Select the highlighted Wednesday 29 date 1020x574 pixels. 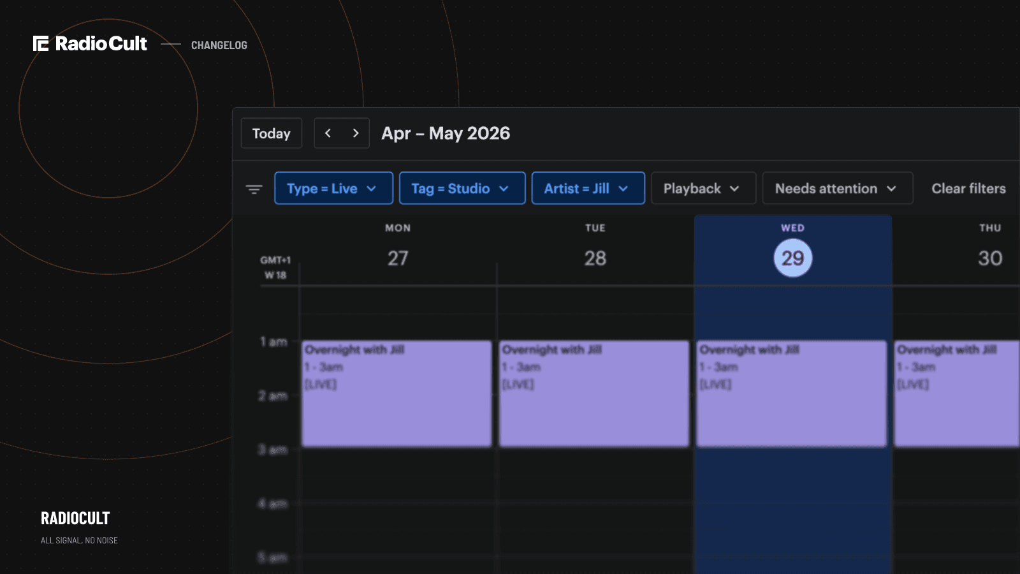[x=793, y=258]
